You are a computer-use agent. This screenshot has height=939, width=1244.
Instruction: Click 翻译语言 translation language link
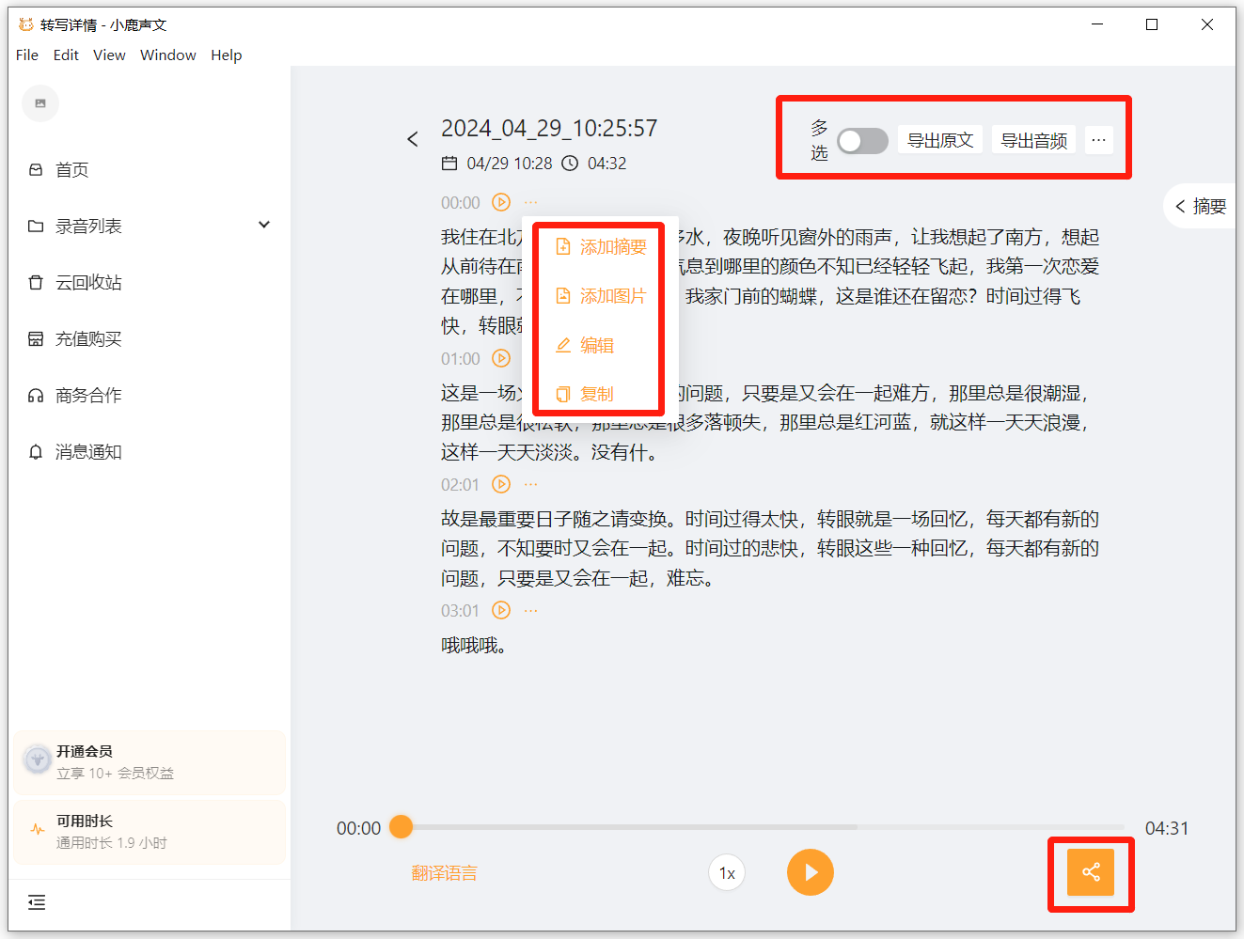click(444, 873)
